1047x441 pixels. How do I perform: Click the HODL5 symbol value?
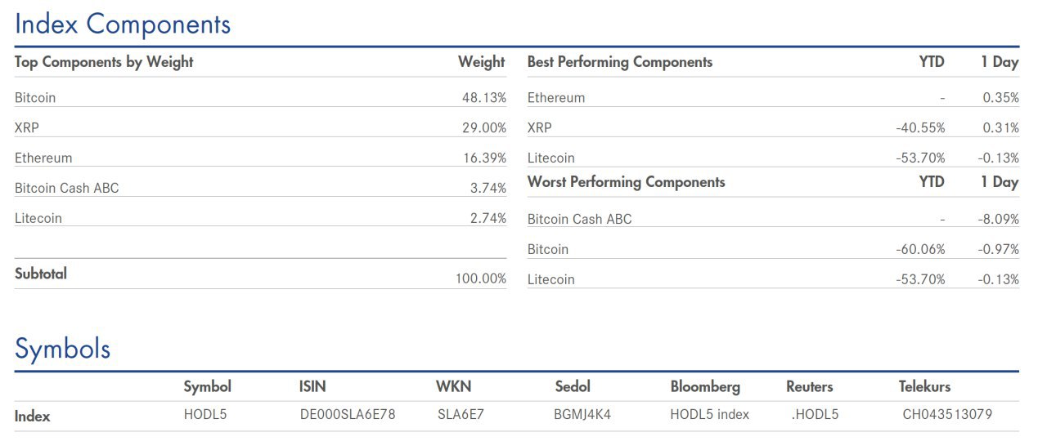pos(205,415)
